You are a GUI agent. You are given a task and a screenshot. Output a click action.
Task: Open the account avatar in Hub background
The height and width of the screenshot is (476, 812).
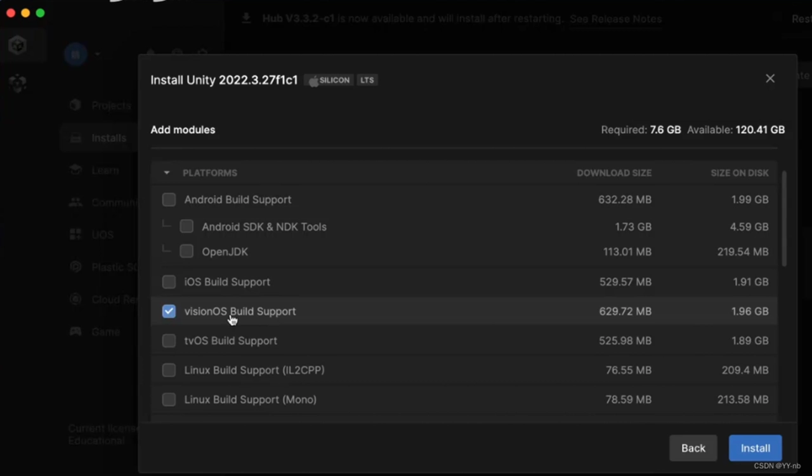tap(75, 55)
